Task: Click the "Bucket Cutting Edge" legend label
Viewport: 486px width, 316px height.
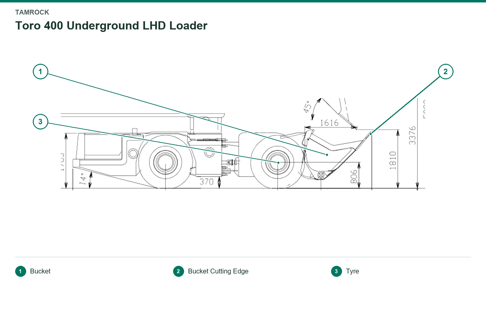Action: point(218,271)
